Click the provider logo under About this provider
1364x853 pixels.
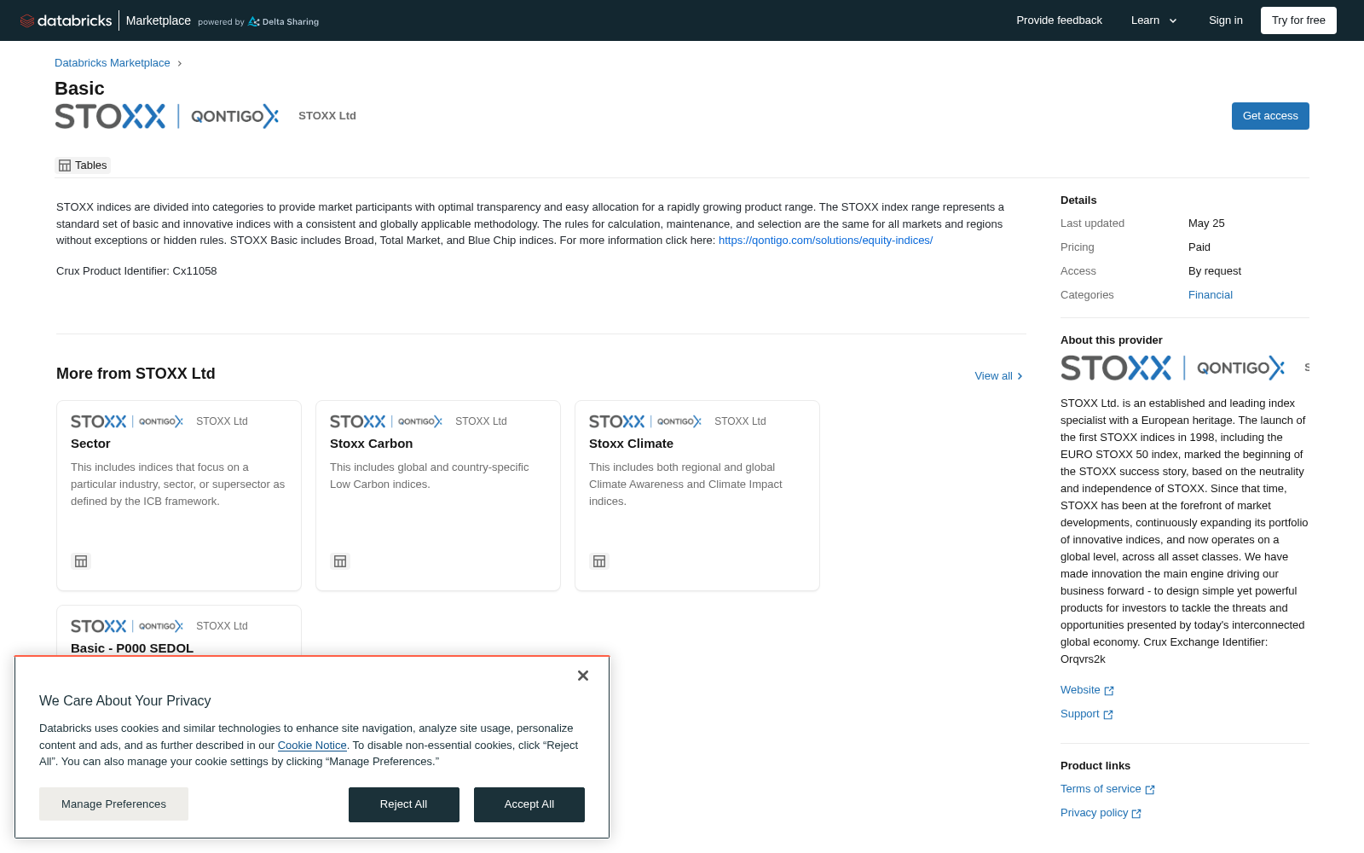[x=1173, y=368]
